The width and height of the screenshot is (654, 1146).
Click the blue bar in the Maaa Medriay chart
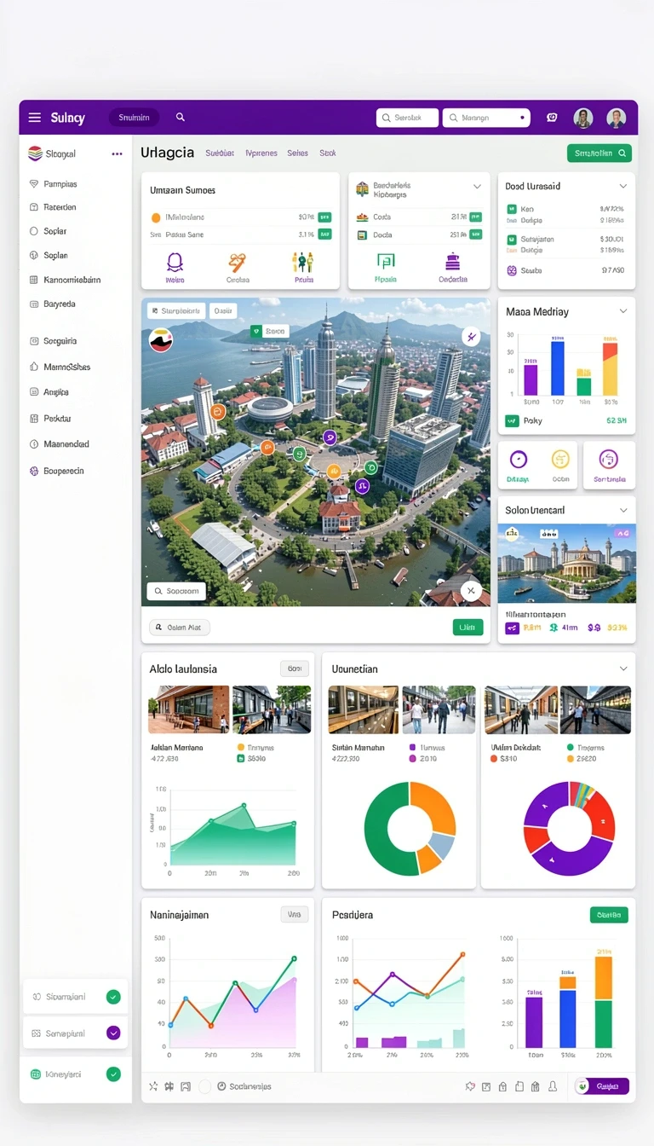tap(558, 368)
